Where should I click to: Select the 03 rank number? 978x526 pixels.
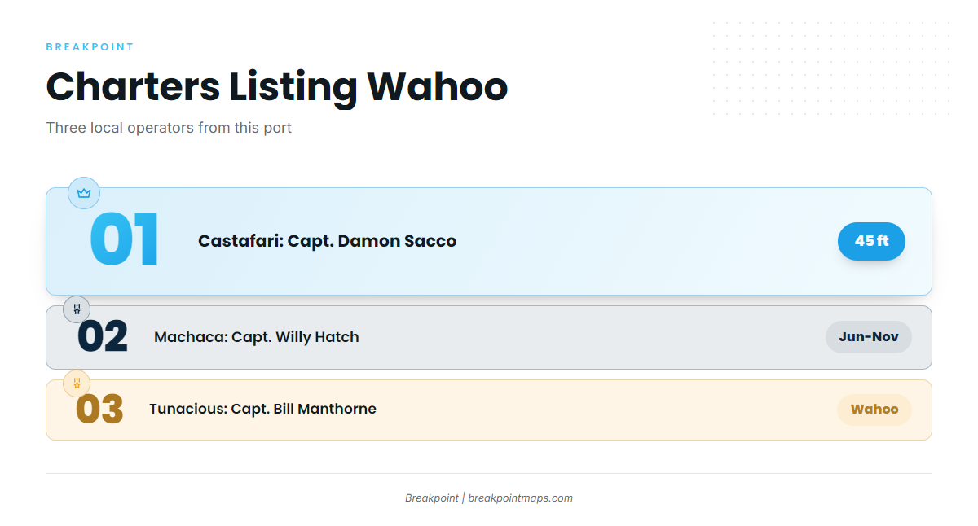point(99,409)
